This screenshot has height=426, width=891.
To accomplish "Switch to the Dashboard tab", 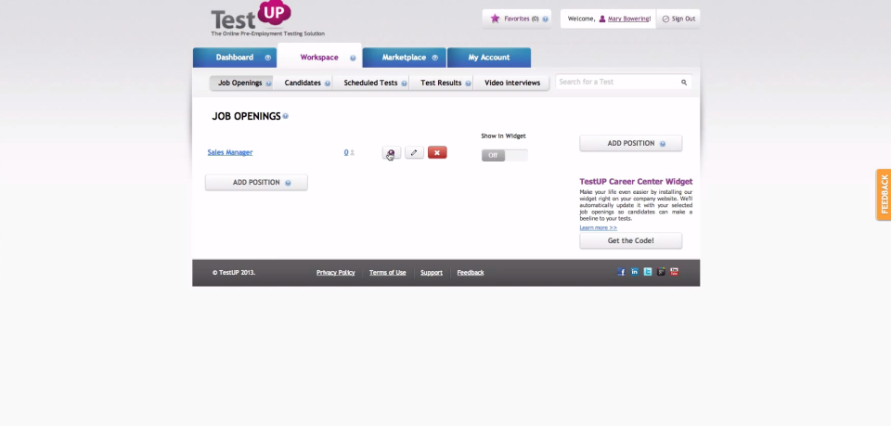I will (235, 58).
